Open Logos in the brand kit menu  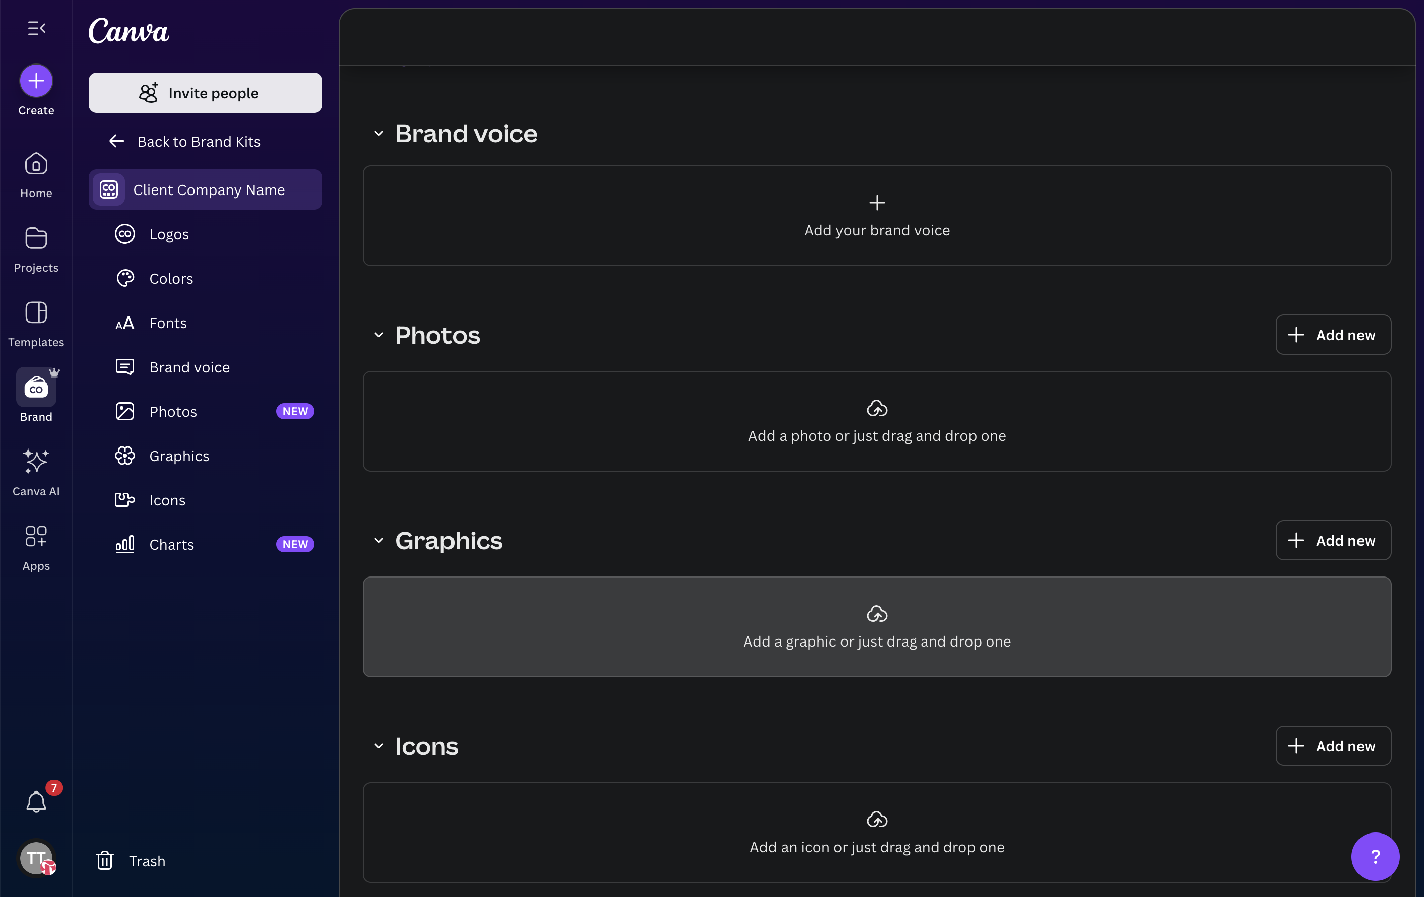coord(205,234)
